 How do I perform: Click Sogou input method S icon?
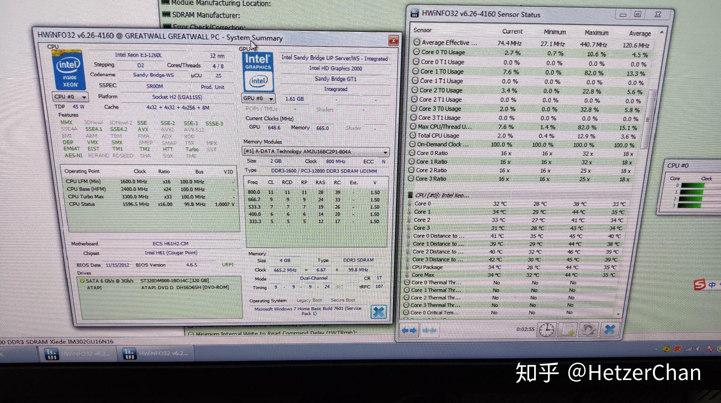coord(699,285)
